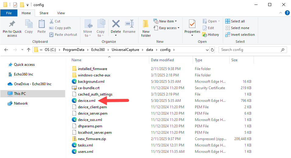Click UniversalCapture in address path
Image resolution: width=291 pixels, height=158 pixels.
(125, 50)
